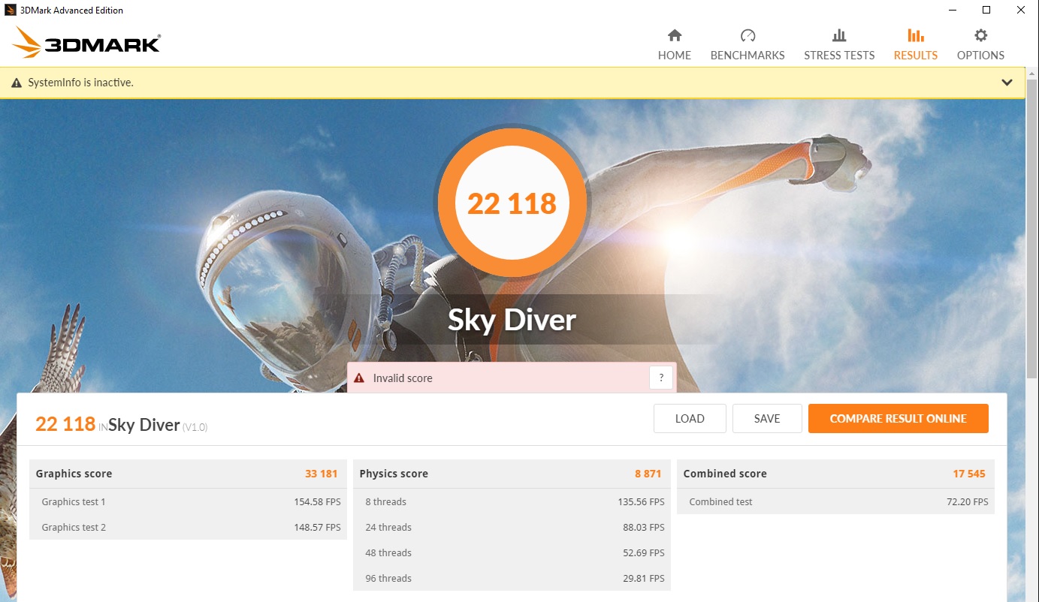Click the Physics score header
The height and width of the screenshot is (602, 1039).
(394, 474)
